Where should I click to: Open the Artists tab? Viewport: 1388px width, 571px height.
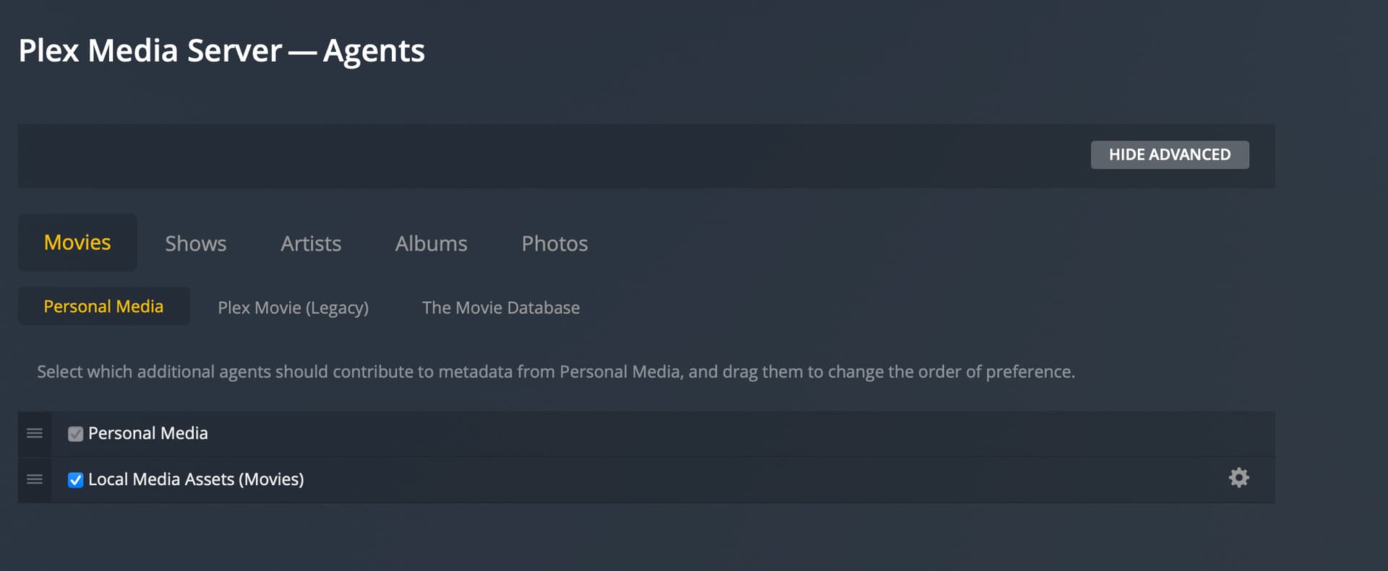pyautogui.click(x=311, y=244)
